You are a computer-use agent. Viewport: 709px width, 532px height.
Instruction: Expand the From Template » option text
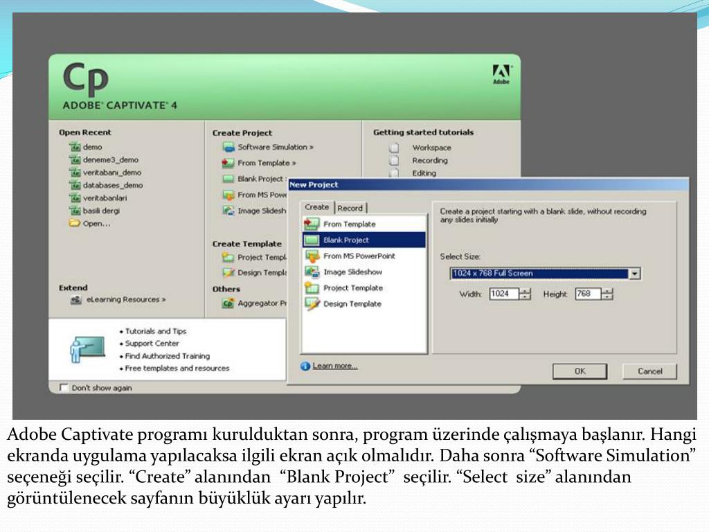(x=267, y=163)
